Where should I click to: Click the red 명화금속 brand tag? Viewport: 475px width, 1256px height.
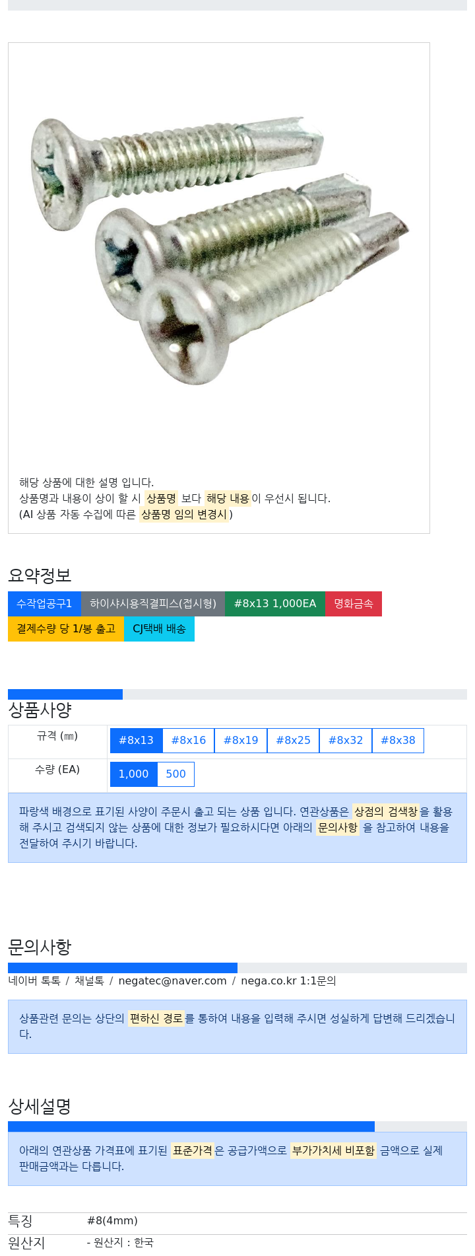(354, 604)
